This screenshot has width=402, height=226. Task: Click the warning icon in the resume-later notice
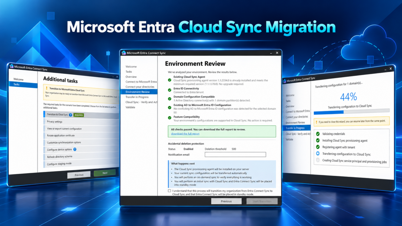click(317, 122)
